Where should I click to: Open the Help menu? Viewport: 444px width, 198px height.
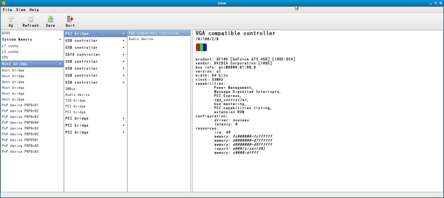point(34,10)
